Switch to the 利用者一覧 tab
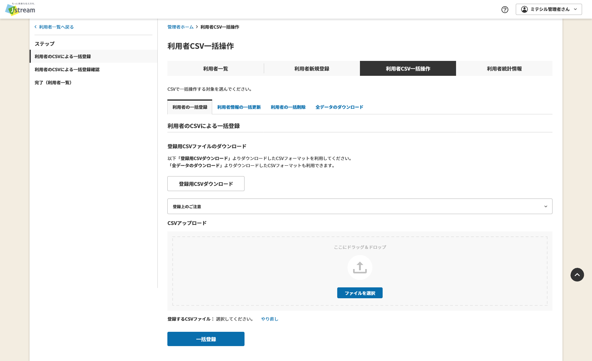The width and height of the screenshot is (592, 361). [216, 68]
